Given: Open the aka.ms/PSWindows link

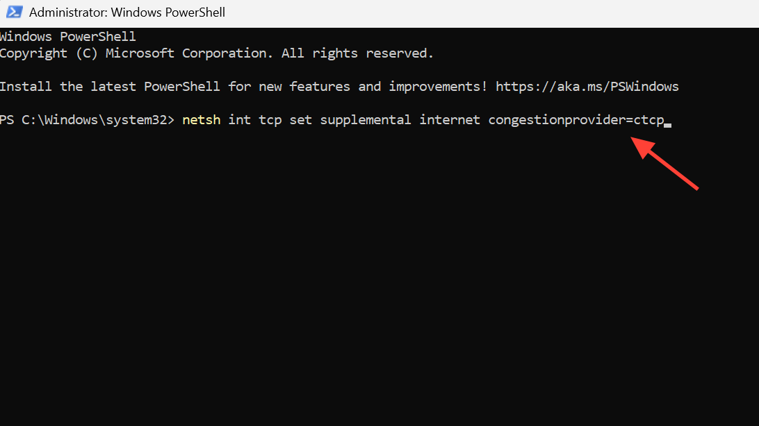Looking at the screenshot, I should 587,87.
